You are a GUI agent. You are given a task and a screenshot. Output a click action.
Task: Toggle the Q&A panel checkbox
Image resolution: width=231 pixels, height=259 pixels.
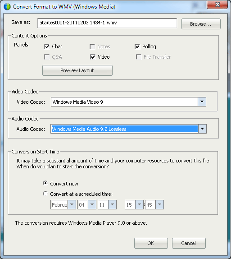point(47,57)
